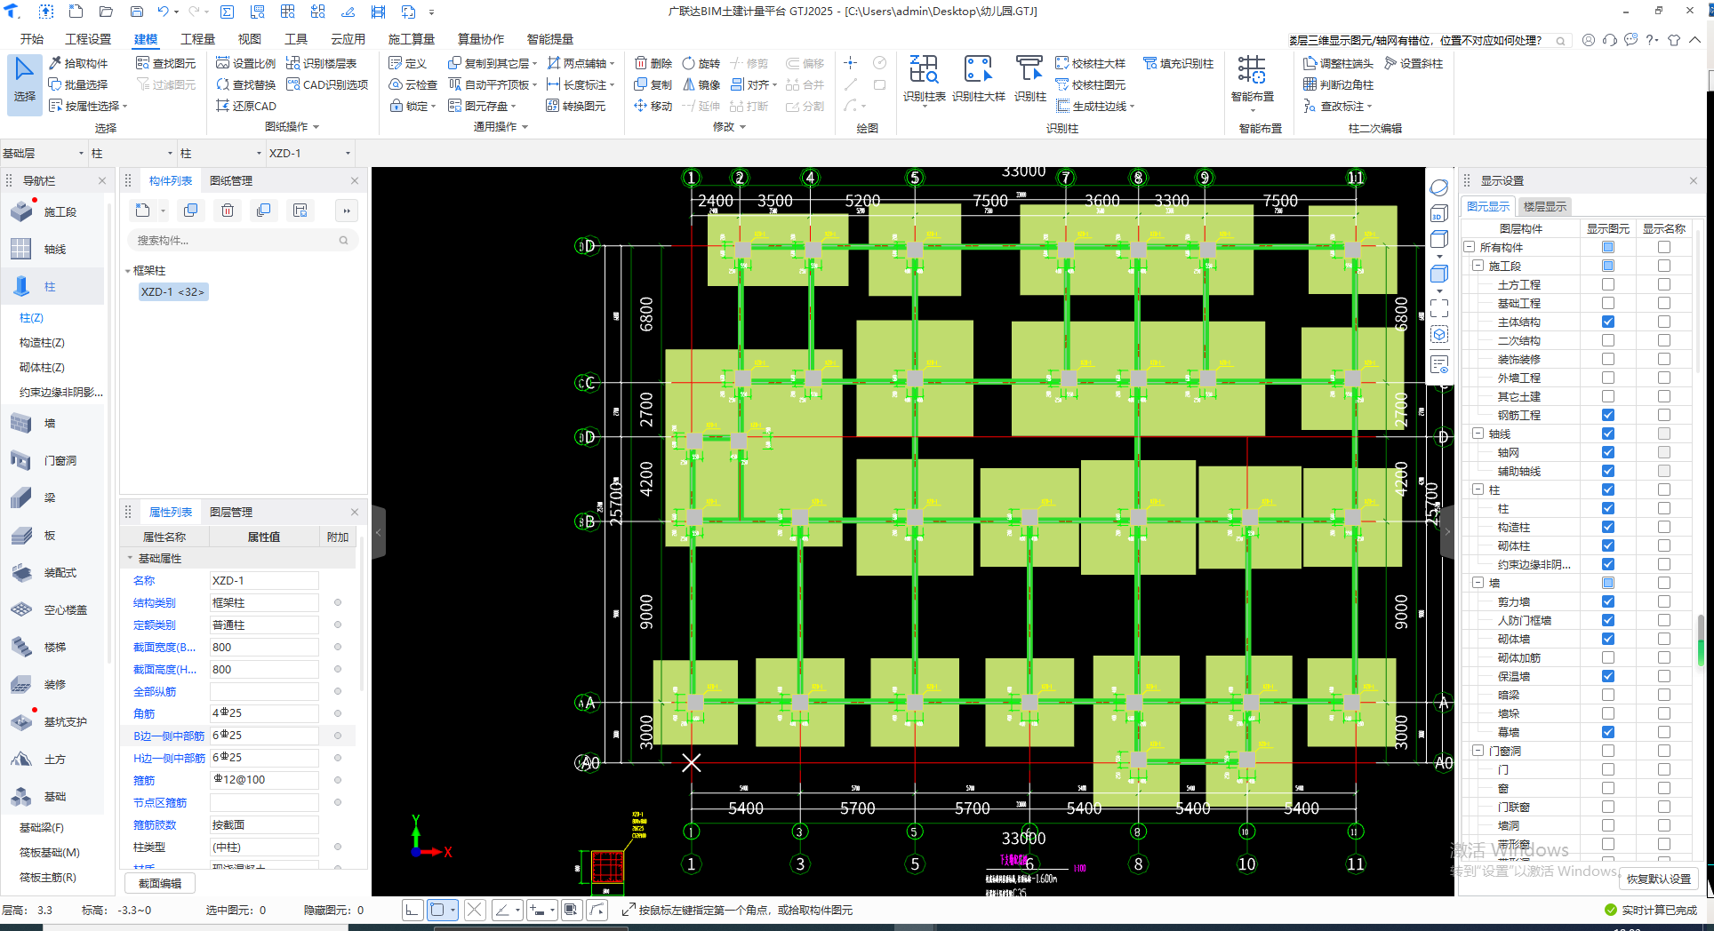Select 轴线 in navigation bar

coord(52,249)
